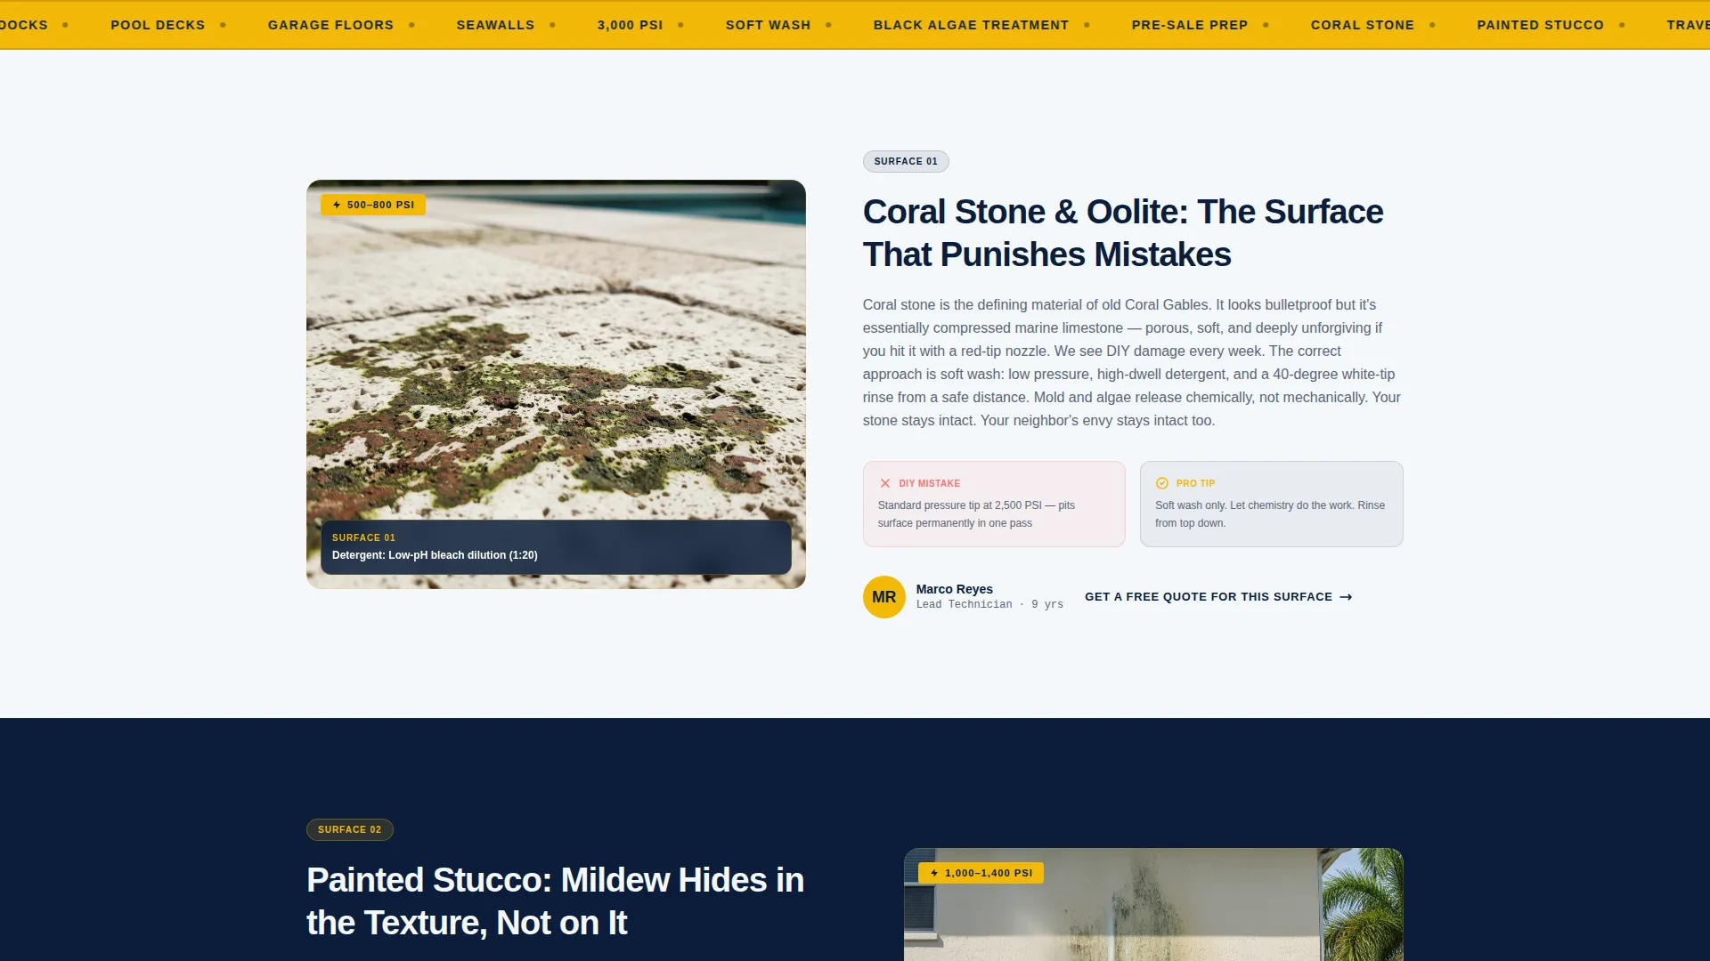
Task: Click Garage Floors in the ticker
Action: (330, 25)
